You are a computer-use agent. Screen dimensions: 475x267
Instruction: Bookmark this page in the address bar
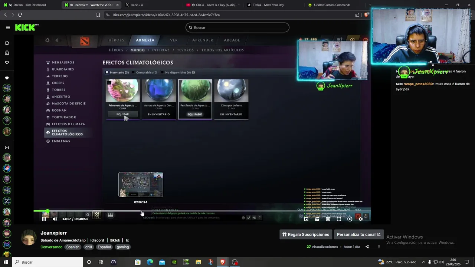click(98, 15)
